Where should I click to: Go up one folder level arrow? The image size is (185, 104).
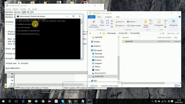click(100, 34)
